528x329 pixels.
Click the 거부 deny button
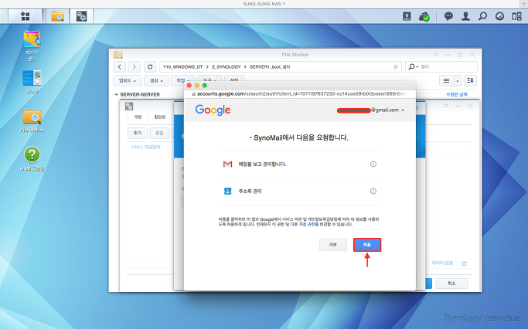[x=333, y=245]
